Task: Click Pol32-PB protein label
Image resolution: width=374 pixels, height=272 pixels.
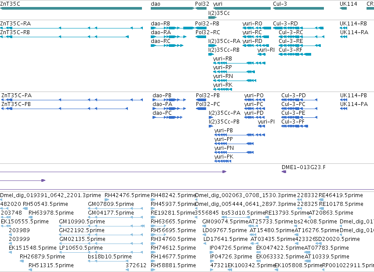Action: [208, 95]
